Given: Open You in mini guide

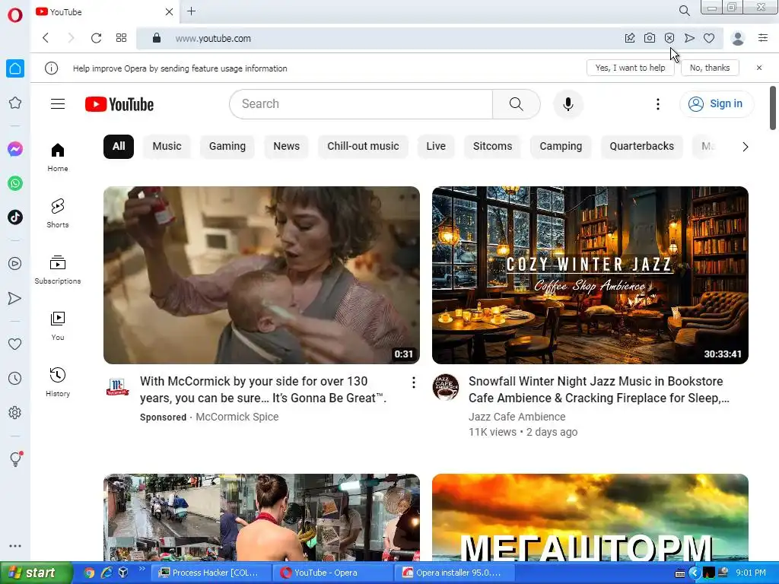Looking at the screenshot, I should tap(58, 325).
